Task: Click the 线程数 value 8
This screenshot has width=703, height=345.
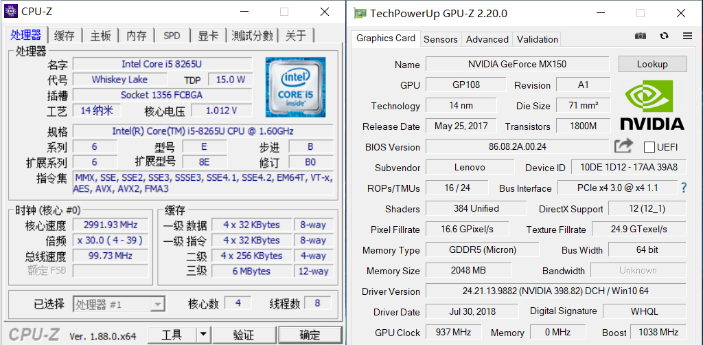Action: point(317,303)
